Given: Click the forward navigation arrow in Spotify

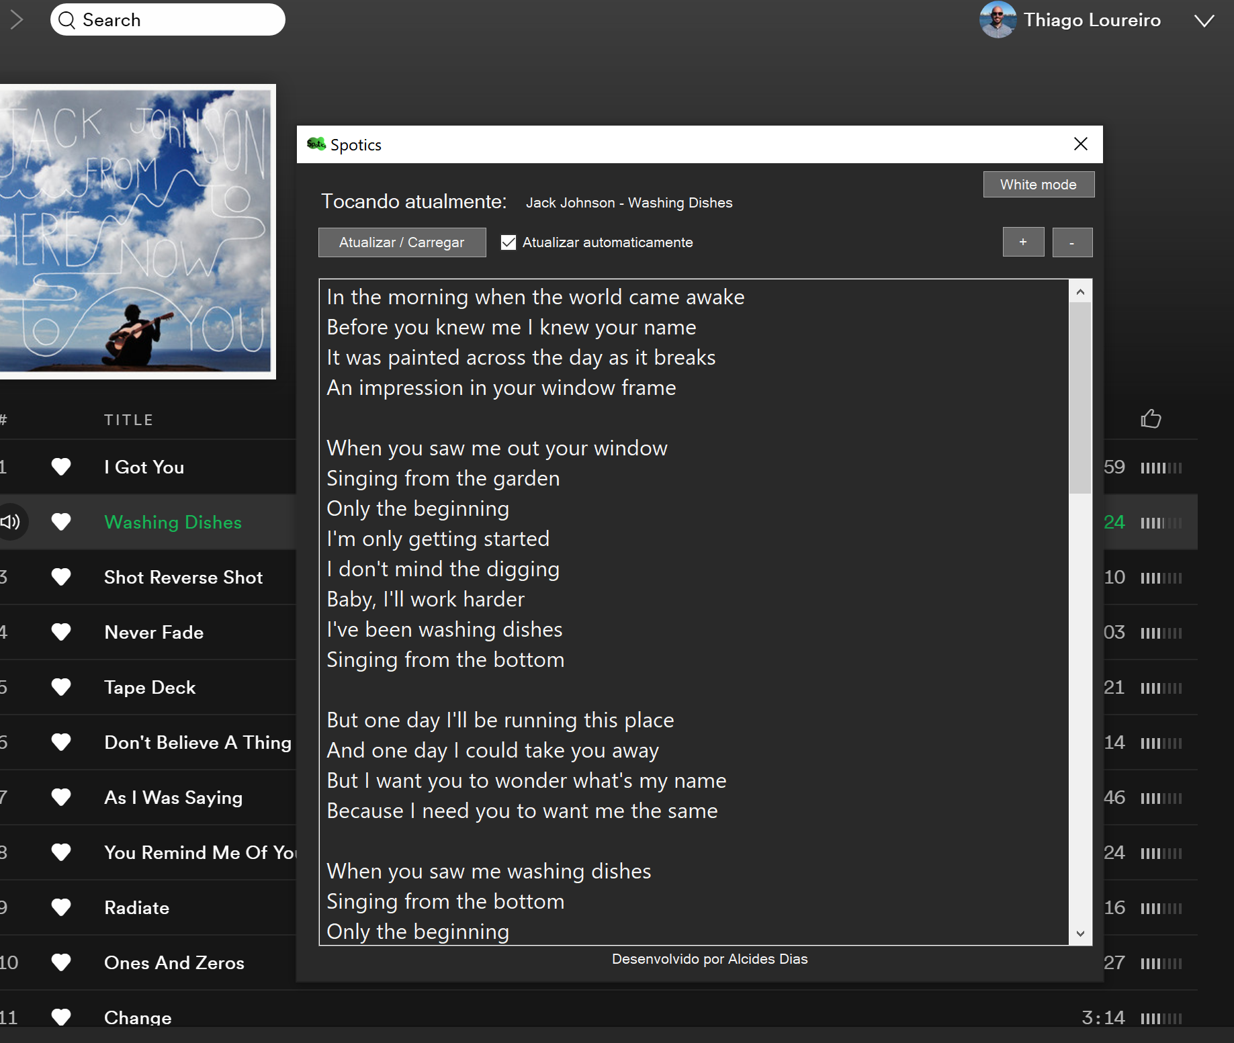Looking at the screenshot, I should [x=17, y=20].
